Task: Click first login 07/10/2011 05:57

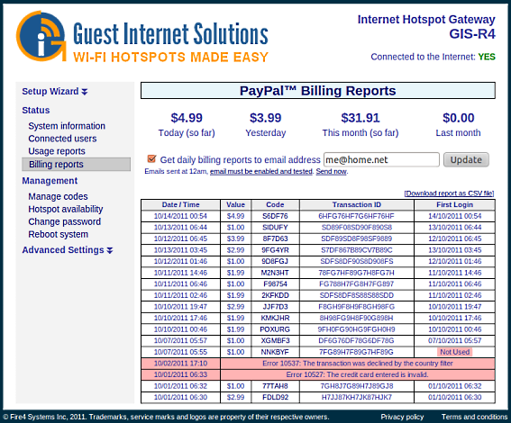Action: click(454, 341)
